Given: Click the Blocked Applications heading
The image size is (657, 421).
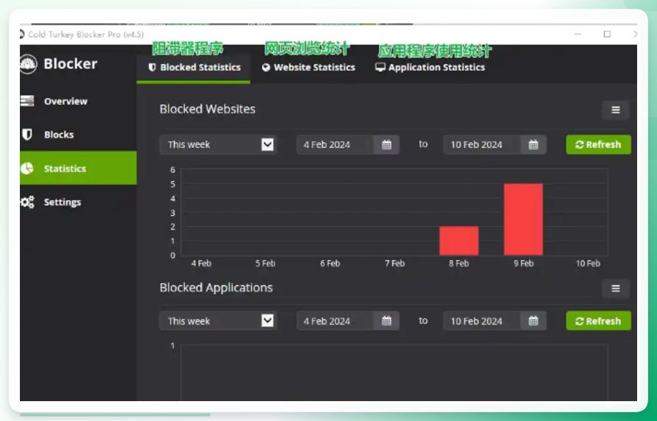Looking at the screenshot, I should 217,288.
